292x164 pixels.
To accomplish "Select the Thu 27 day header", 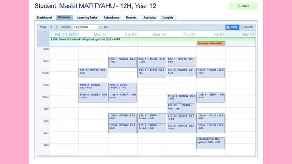I will [x=189, y=35].
